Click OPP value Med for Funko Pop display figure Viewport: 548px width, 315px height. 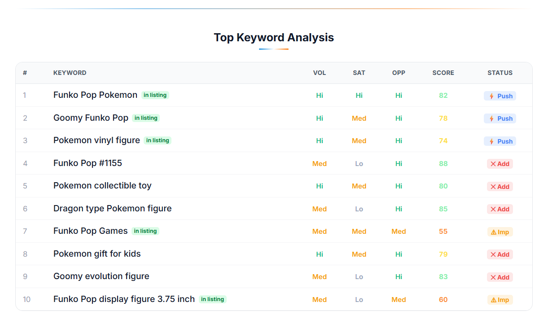coord(399,300)
